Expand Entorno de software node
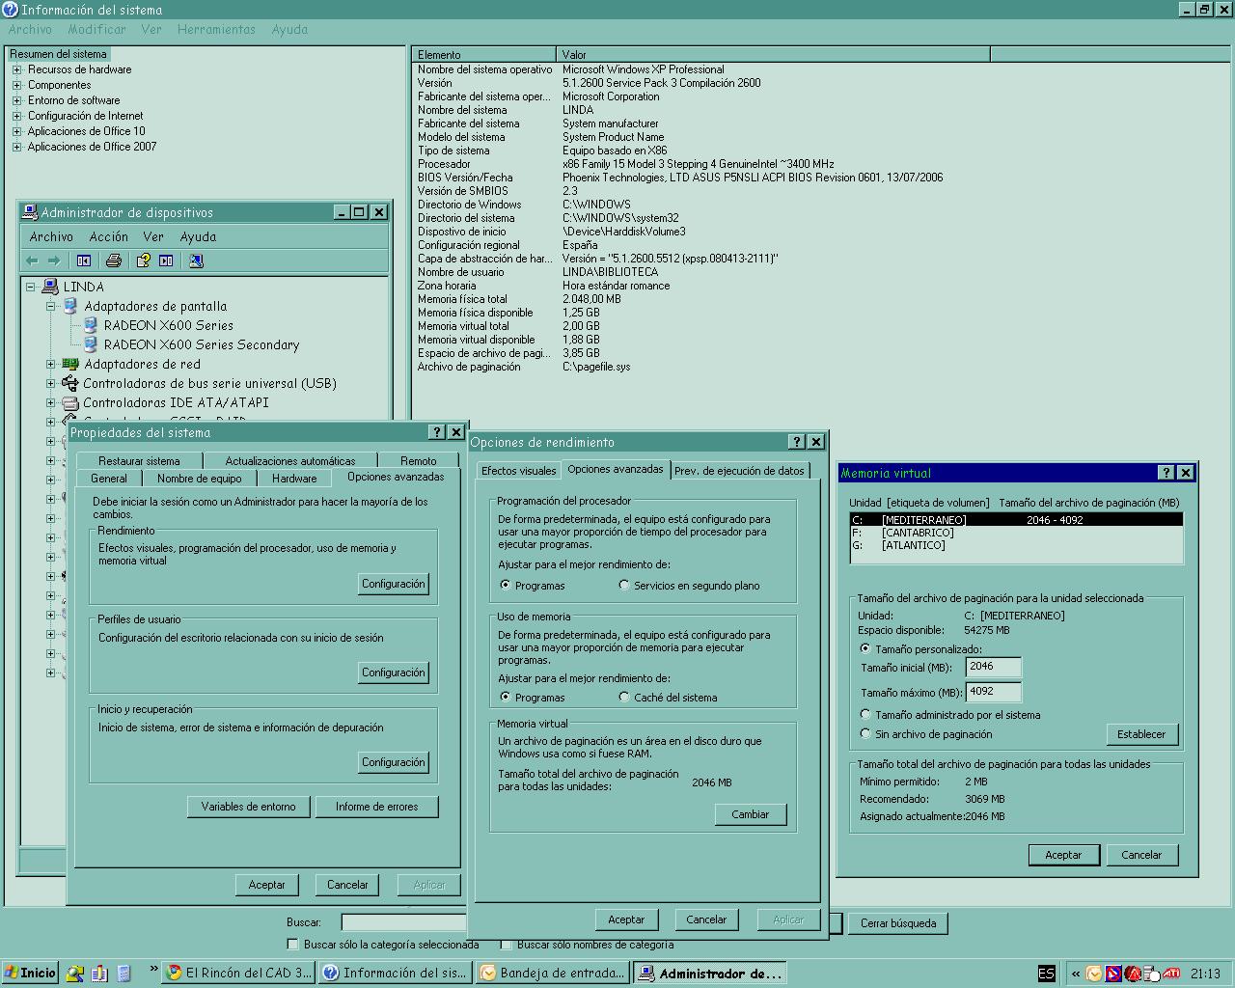The width and height of the screenshot is (1235, 988). 16,100
